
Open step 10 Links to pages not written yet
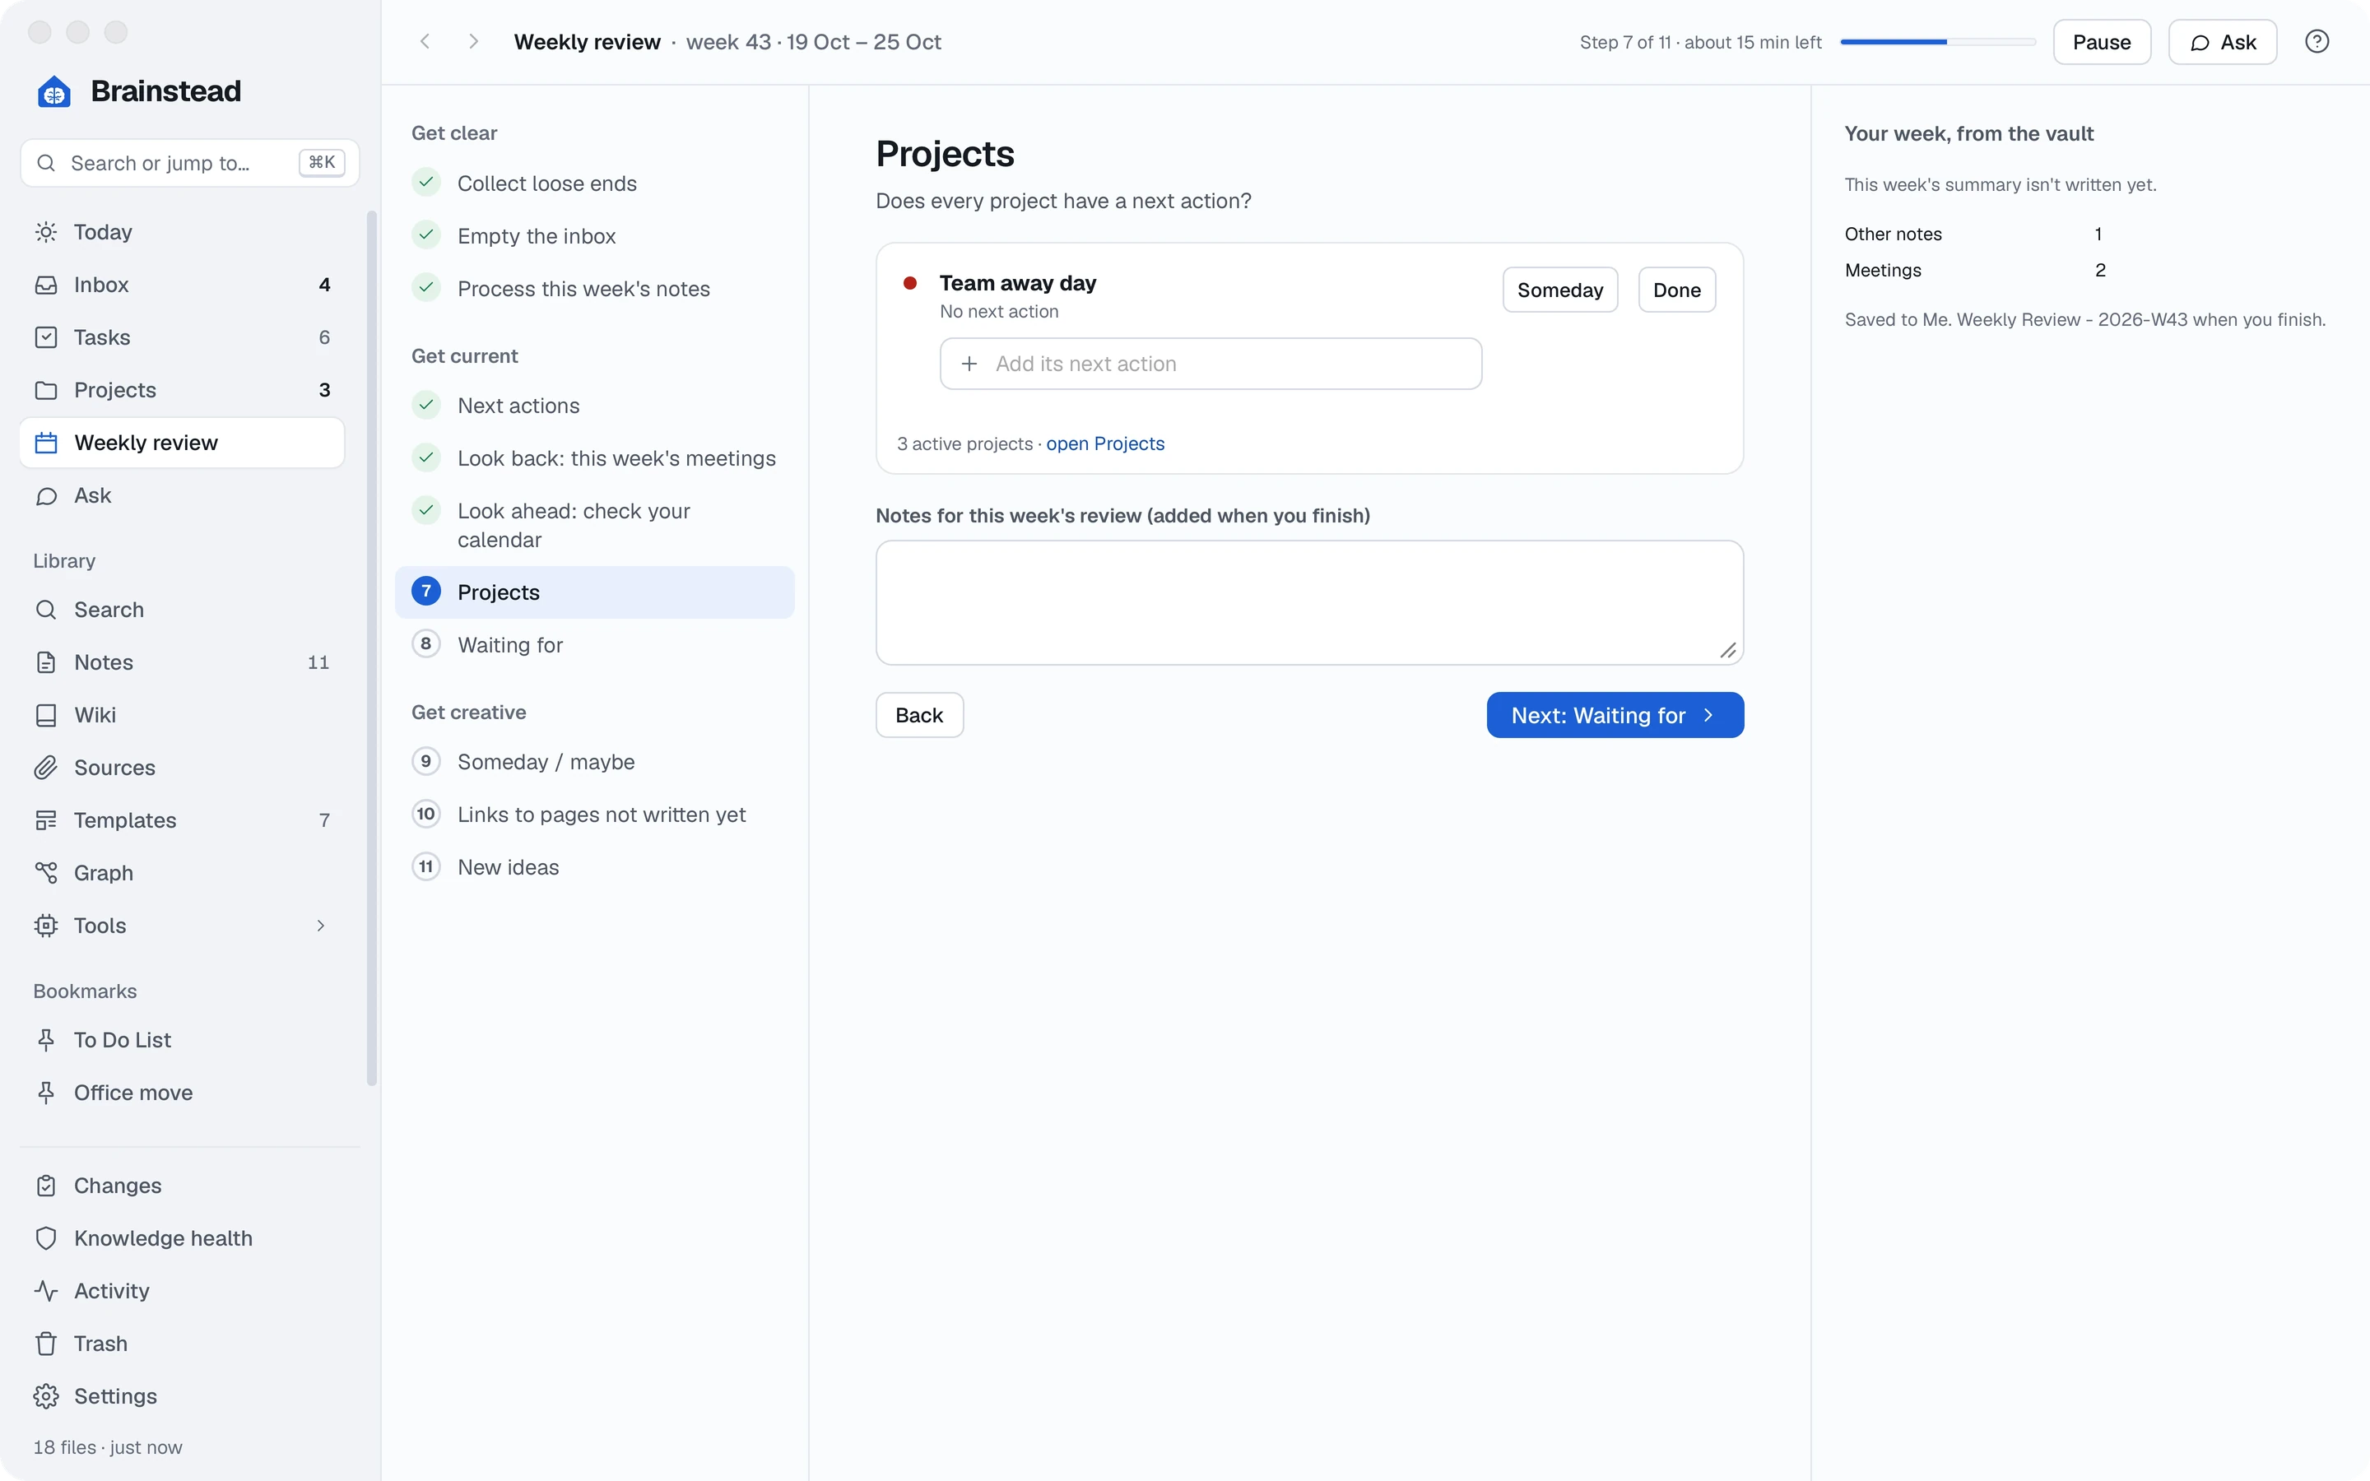tap(594, 815)
